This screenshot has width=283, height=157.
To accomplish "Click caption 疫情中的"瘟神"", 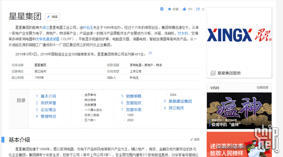I will tap(226, 124).
